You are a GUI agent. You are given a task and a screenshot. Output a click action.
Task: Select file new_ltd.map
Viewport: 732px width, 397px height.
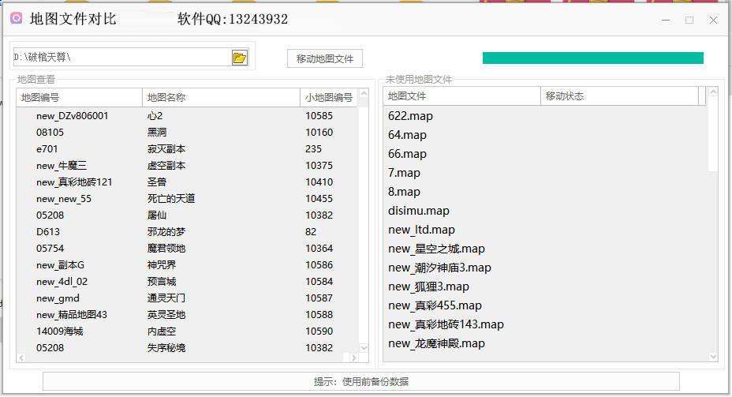tap(421, 230)
